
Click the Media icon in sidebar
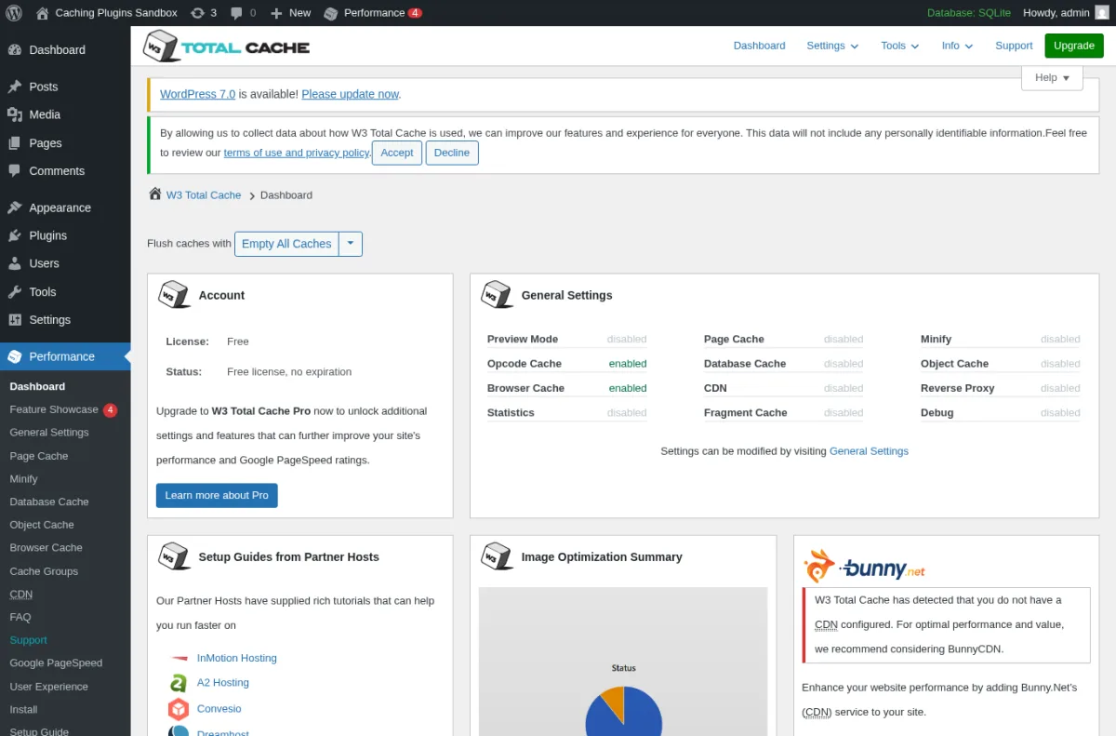coord(14,114)
